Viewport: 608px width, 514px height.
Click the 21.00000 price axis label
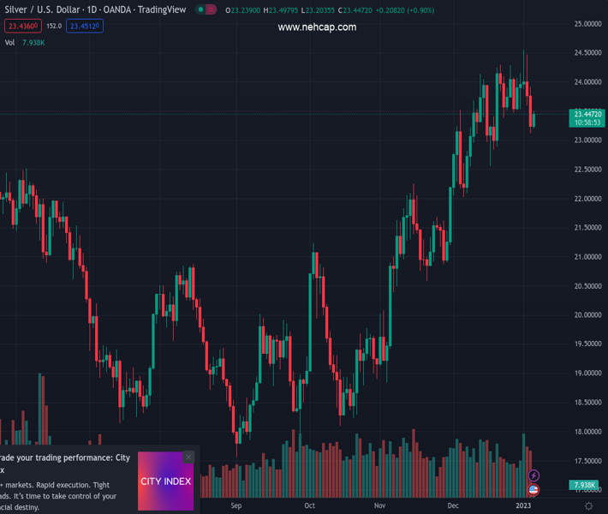[587, 256]
